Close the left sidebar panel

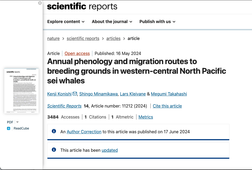point(40,3)
